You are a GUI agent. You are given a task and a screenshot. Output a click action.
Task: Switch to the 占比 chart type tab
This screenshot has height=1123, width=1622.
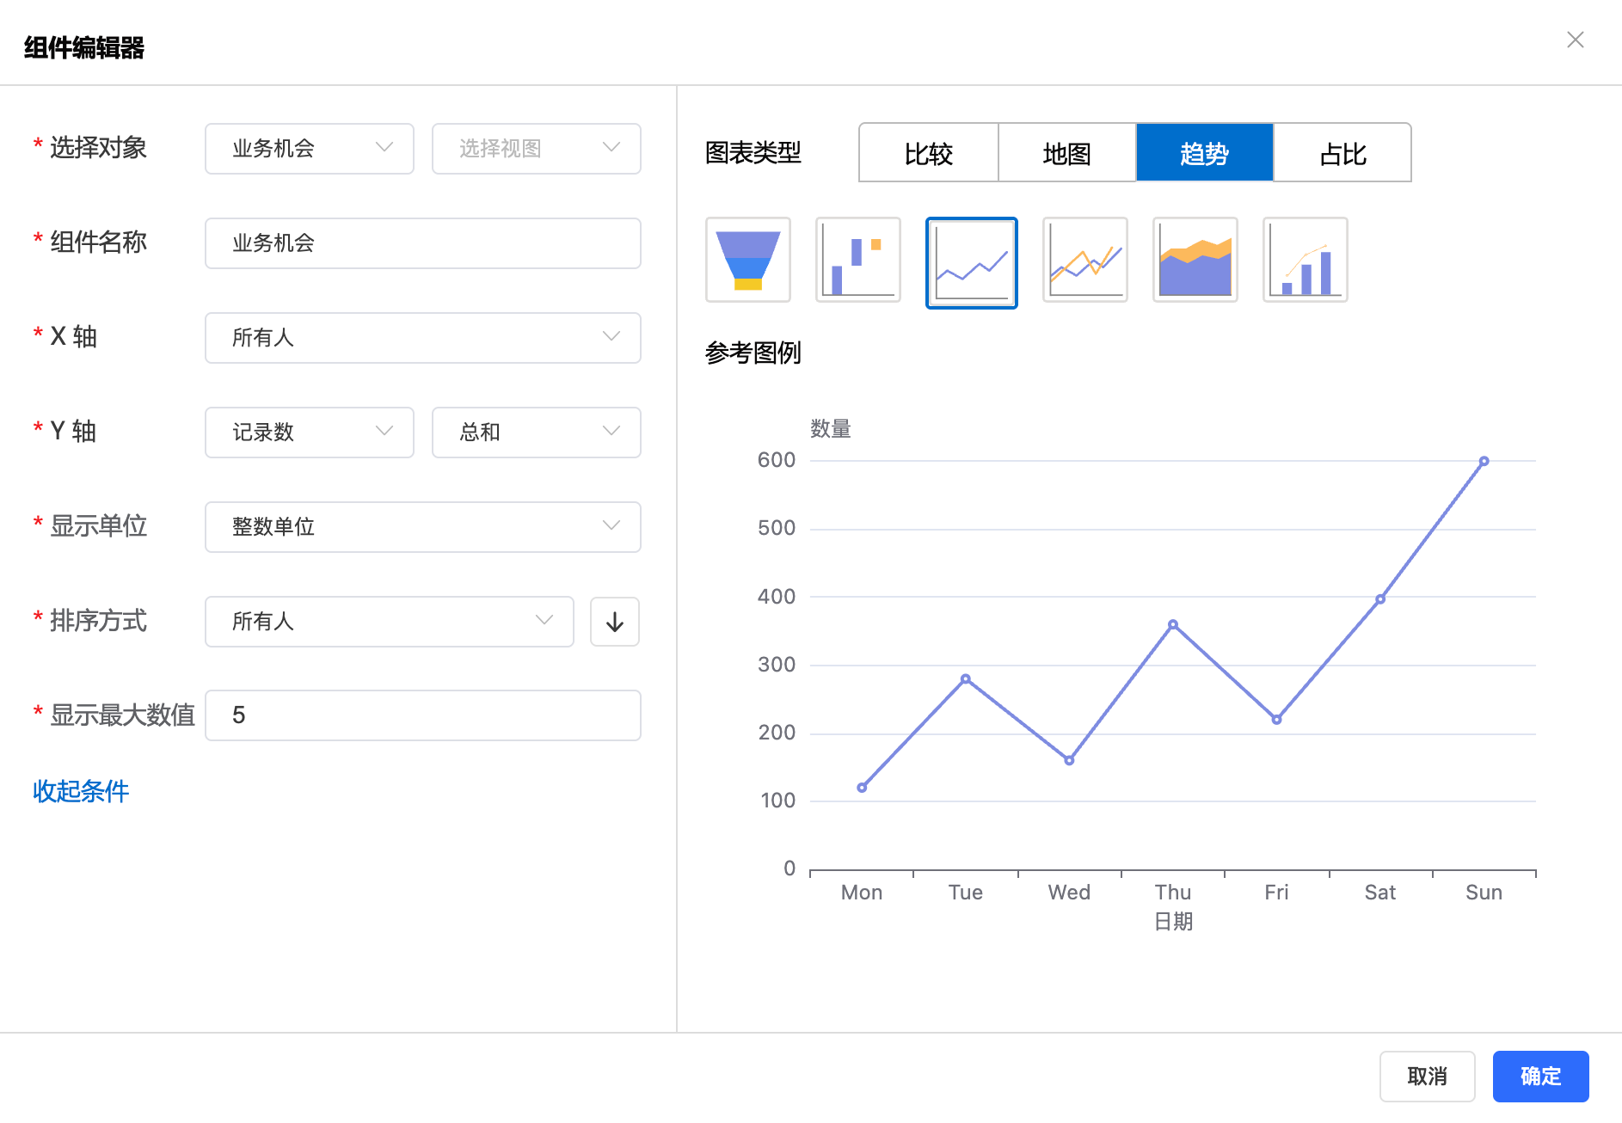coord(1342,153)
